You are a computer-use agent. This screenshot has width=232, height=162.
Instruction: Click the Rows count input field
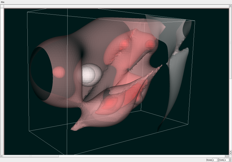(215, 160)
